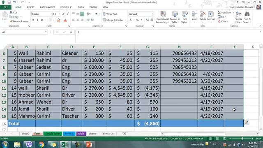The width and height of the screenshot is (263, 148).
Task: Click the Copy icon
Action: tap(11, 17)
